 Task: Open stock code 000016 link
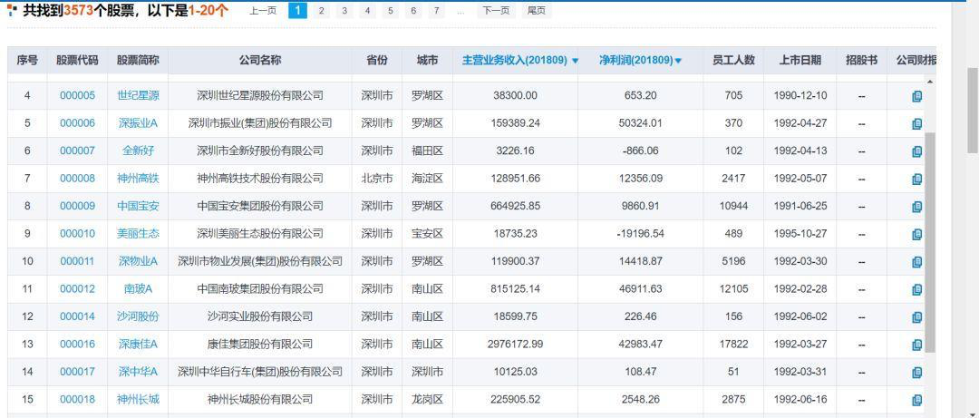[77, 344]
